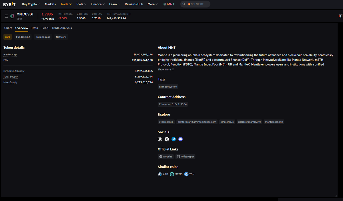Click the 1.7835 last price
The image size is (343, 201).
pos(47,14)
